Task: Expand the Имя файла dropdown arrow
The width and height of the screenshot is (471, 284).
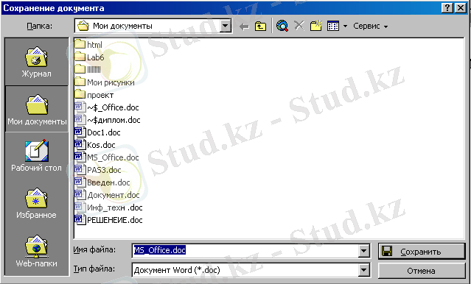Action: [364, 251]
